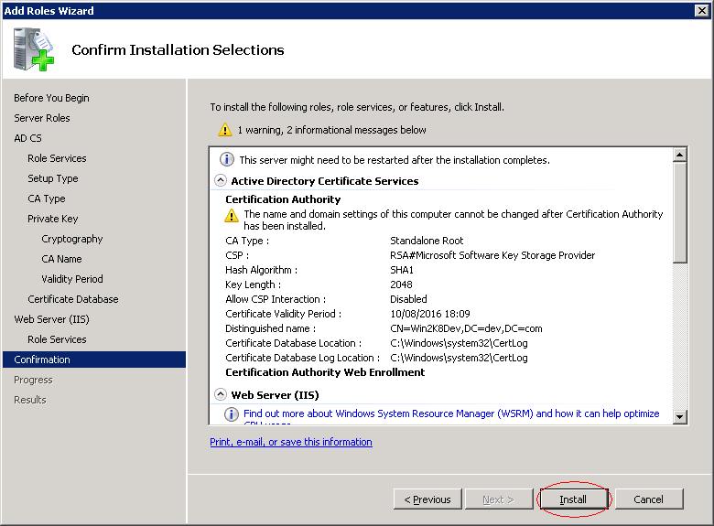
Task: Select Web Server (IIS) step in sidebar
Action: [51, 319]
